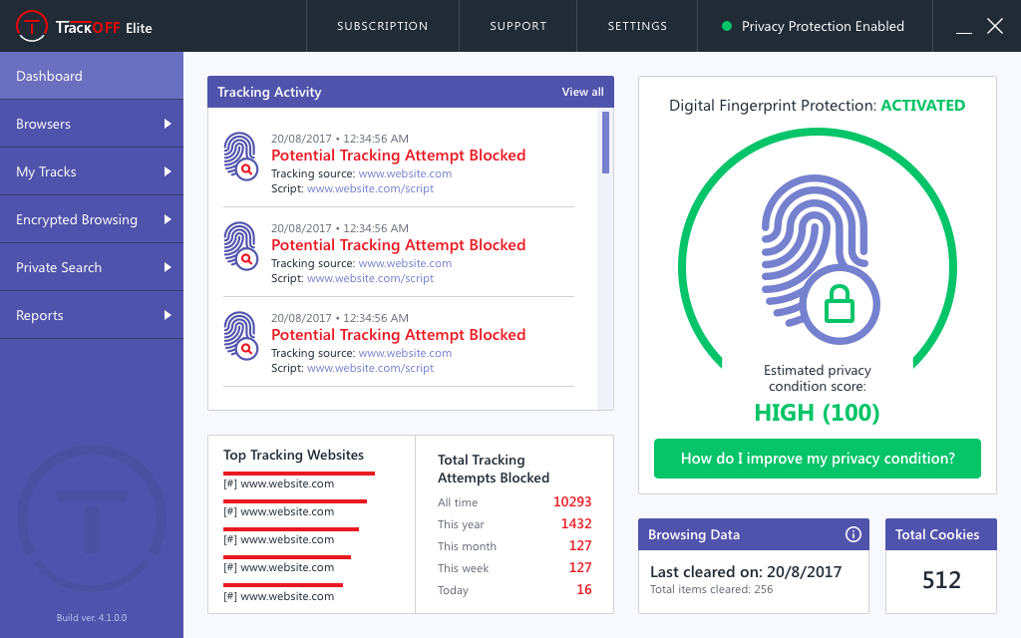Click the second tracking attempt fingerprint icon

pyautogui.click(x=240, y=245)
